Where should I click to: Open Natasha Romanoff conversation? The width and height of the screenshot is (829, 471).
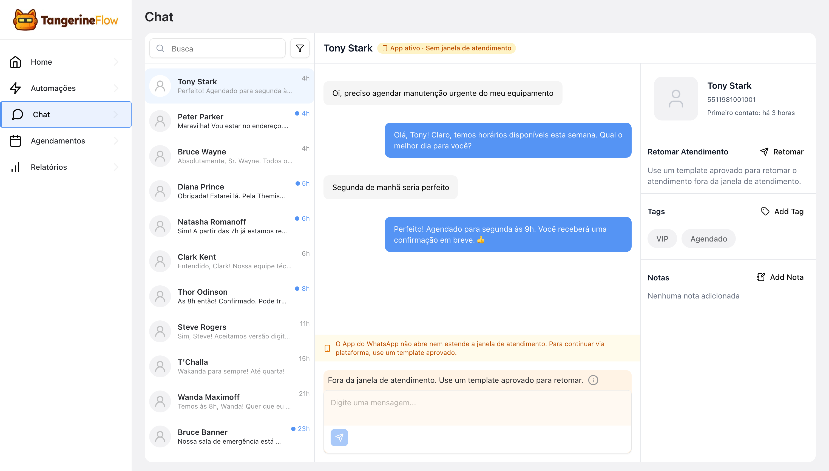230,226
